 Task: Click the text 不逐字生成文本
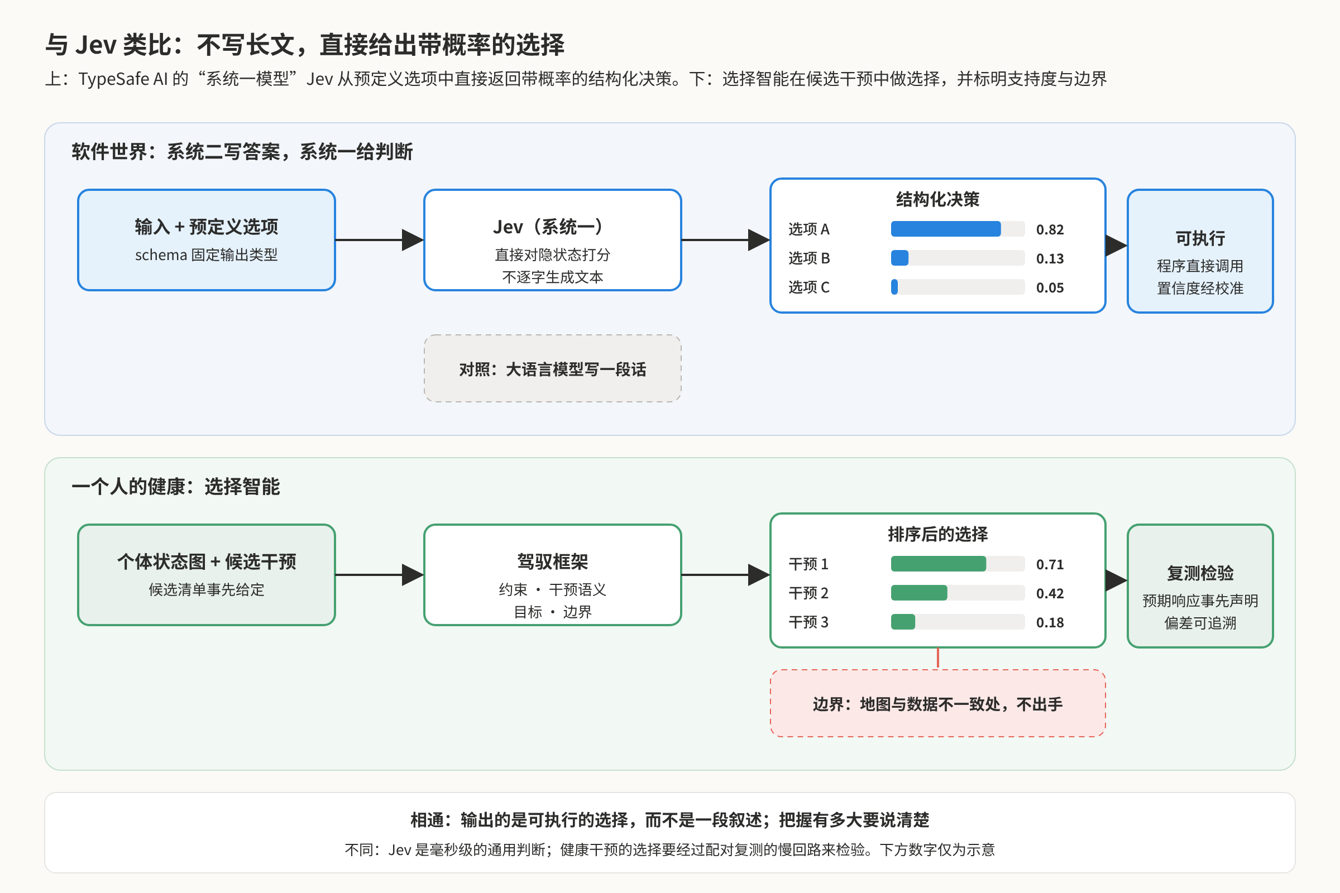[x=553, y=277]
